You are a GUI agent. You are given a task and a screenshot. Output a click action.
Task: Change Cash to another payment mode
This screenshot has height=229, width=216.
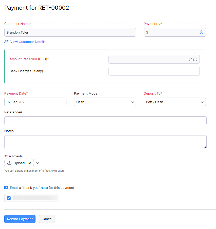point(105,102)
